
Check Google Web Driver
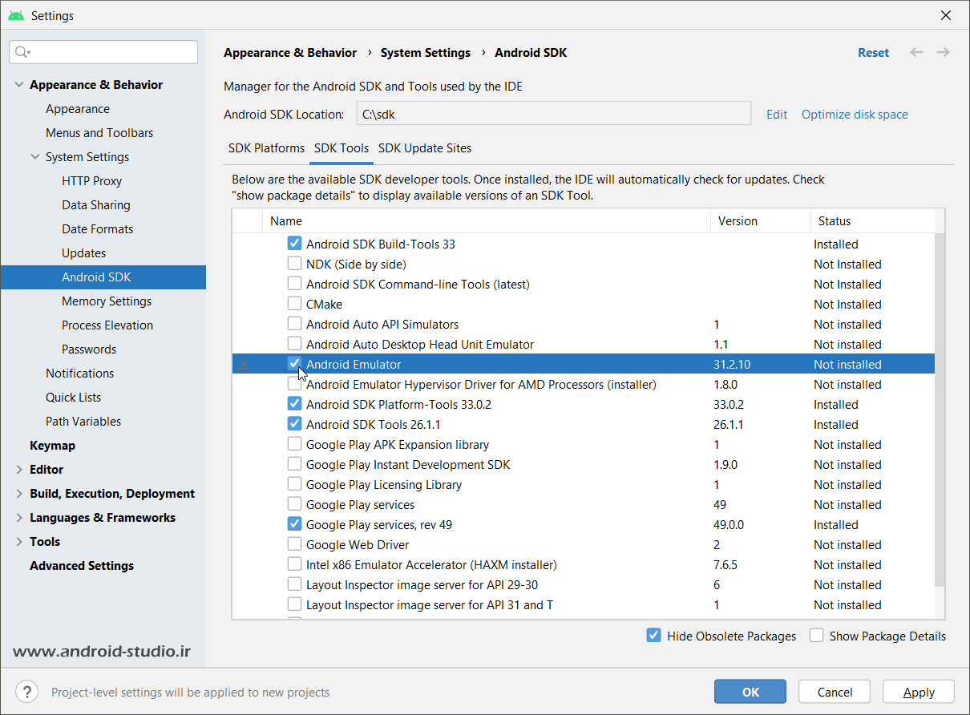[x=294, y=544]
